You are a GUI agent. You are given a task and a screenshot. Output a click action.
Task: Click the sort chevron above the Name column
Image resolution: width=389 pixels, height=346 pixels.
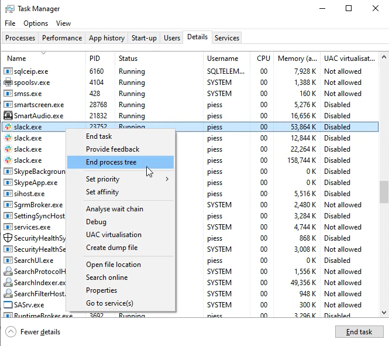[43, 53]
